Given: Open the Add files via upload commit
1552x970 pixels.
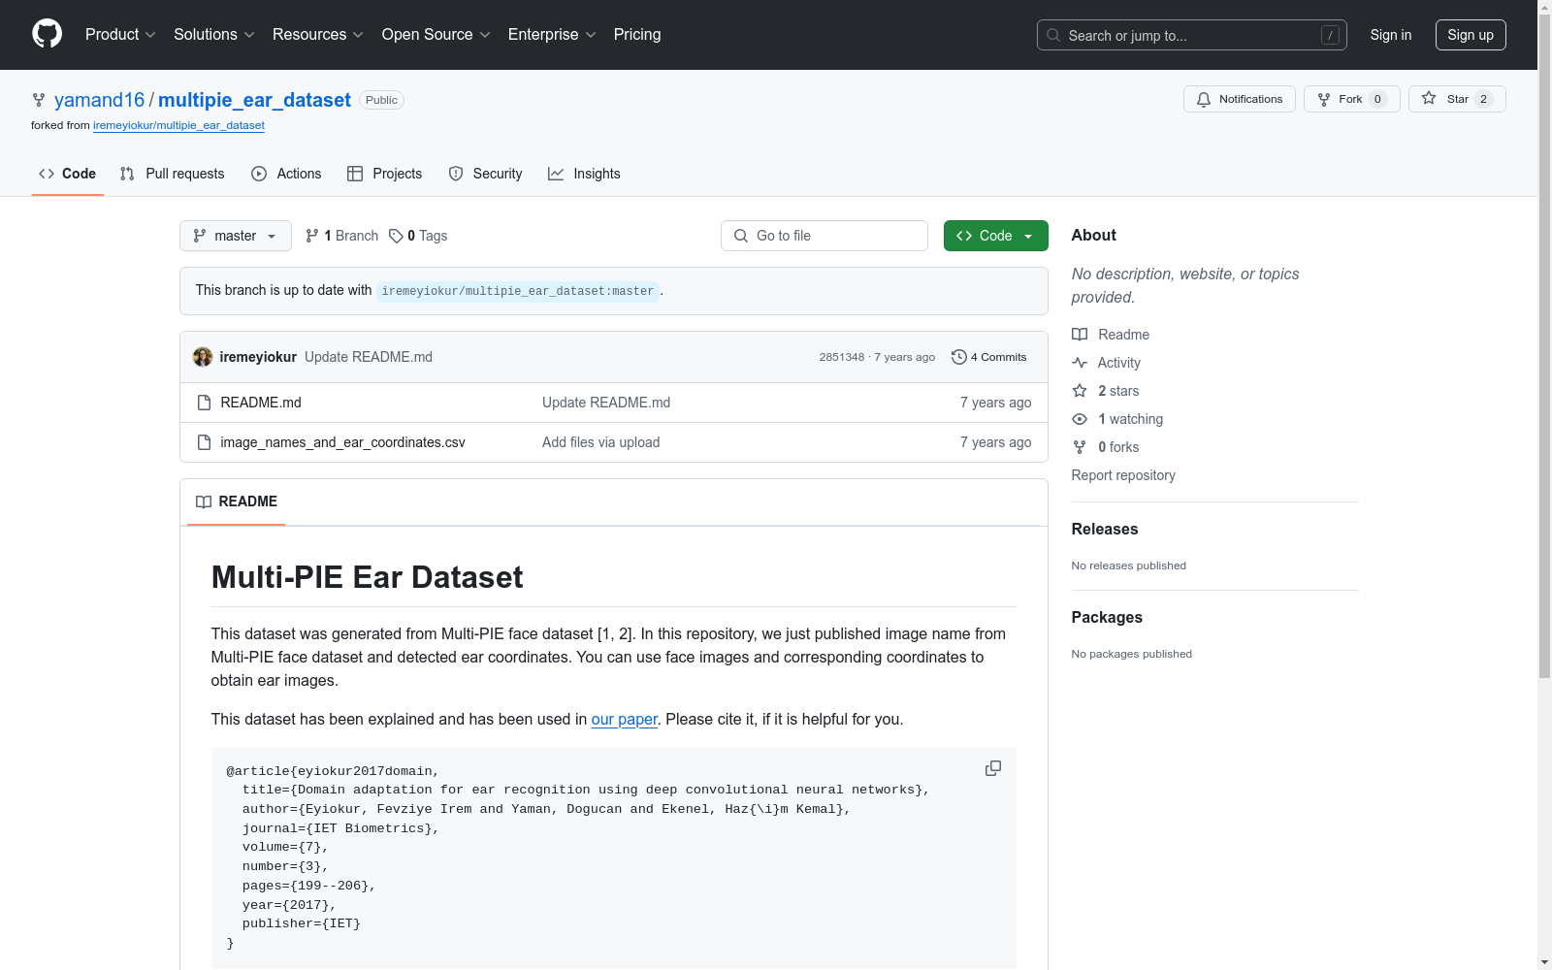Looking at the screenshot, I should point(601,442).
